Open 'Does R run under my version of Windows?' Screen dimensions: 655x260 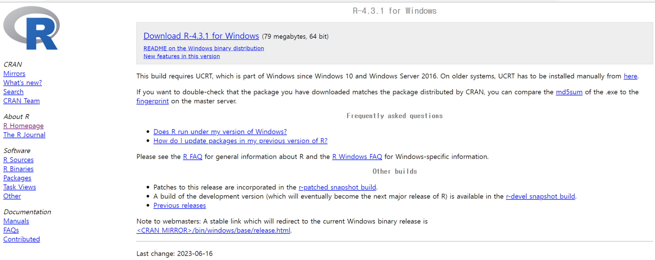point(220,132)
